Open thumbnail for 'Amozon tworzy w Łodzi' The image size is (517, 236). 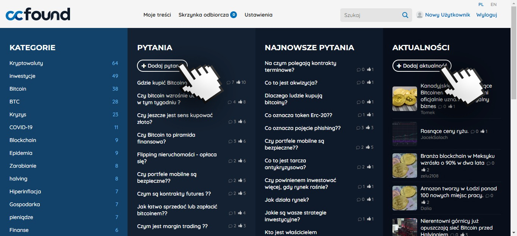tap(405, 198)
